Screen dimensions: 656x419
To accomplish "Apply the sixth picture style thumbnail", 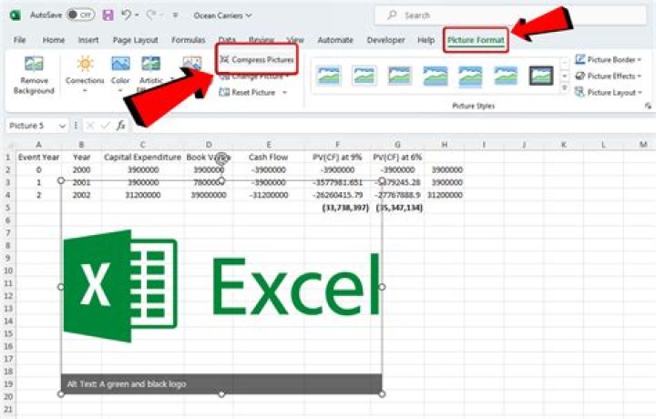I will click(506, 76).
